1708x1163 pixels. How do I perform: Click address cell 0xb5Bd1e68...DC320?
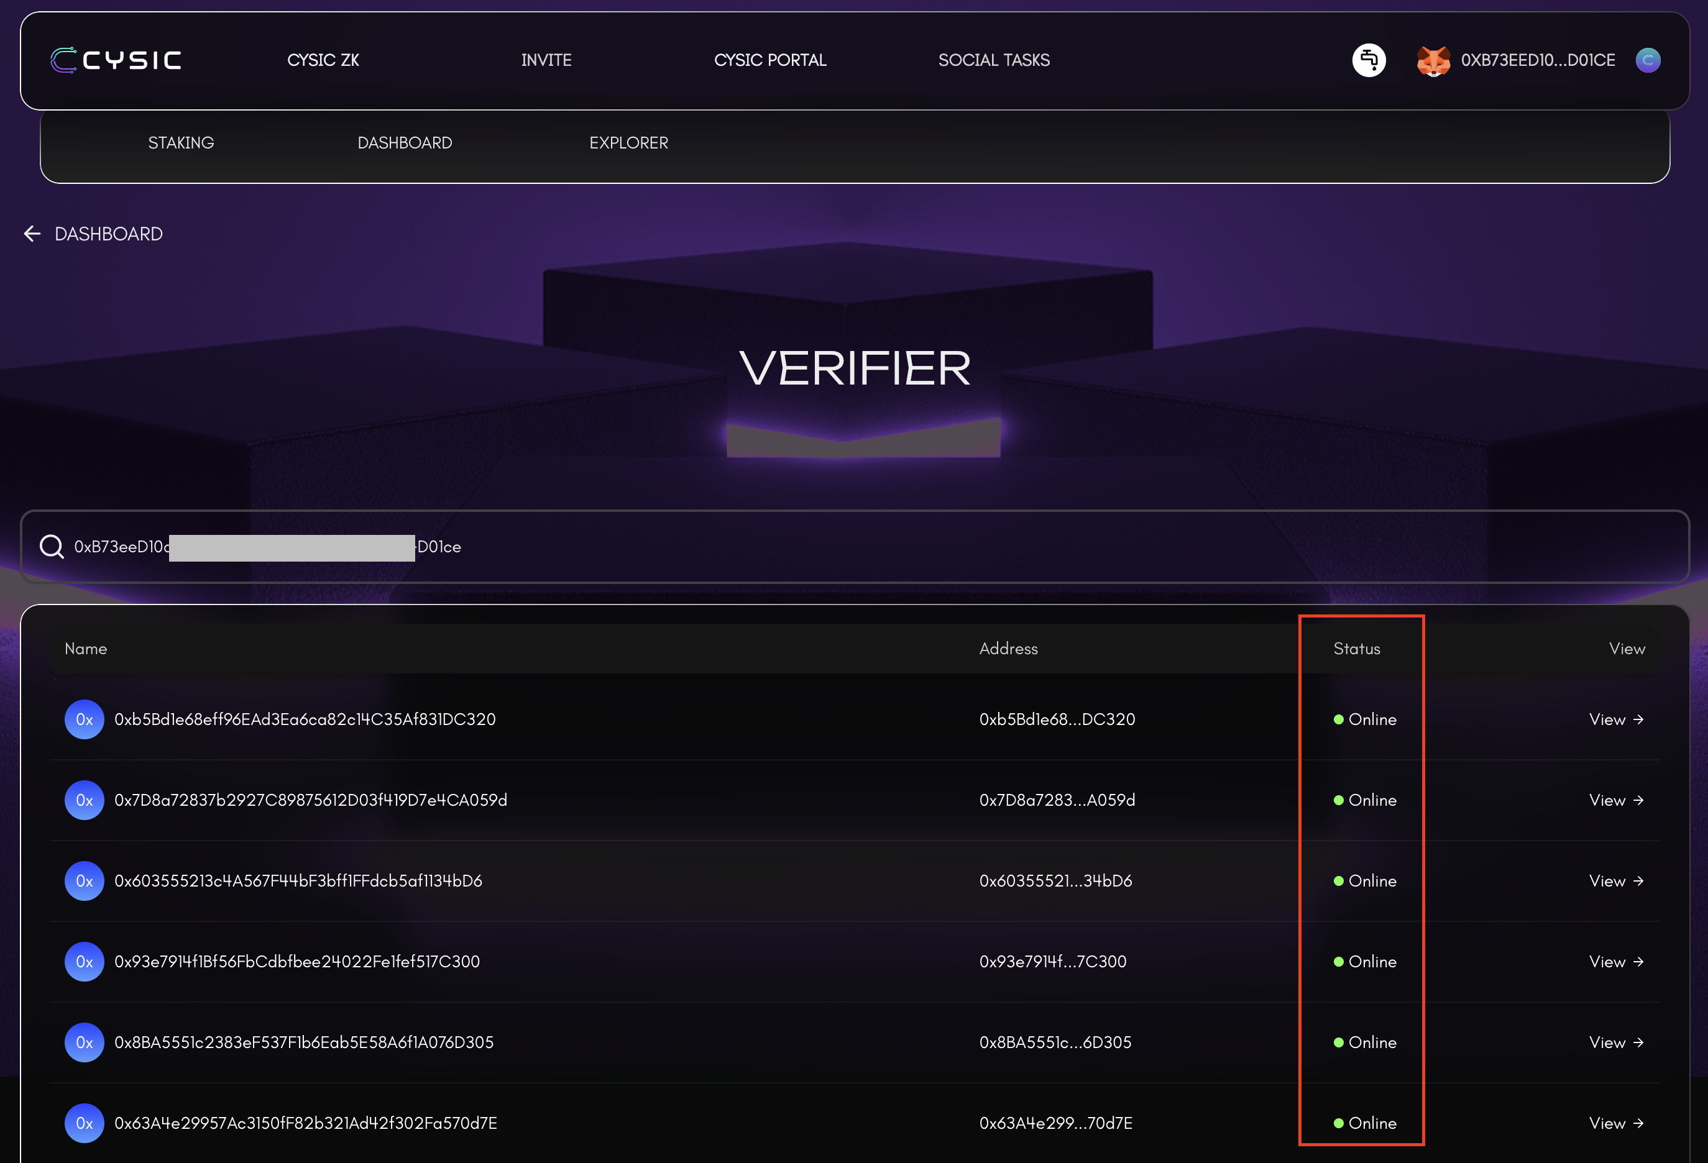click(x=1057, y=719)
